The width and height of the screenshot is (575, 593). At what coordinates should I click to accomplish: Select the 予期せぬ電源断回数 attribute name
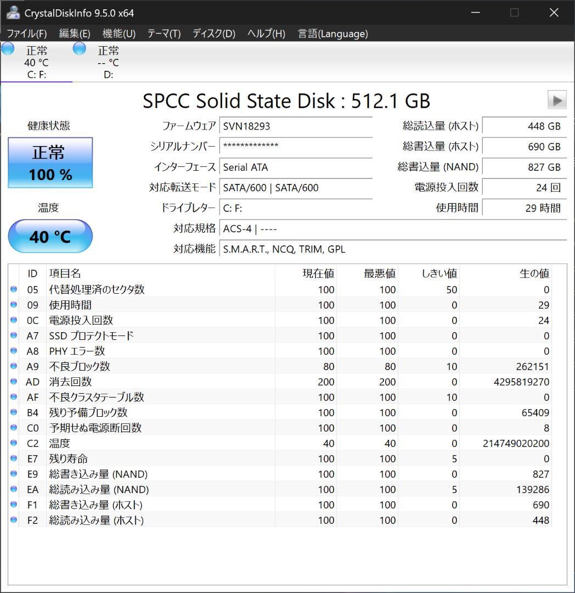coord(95,428)
